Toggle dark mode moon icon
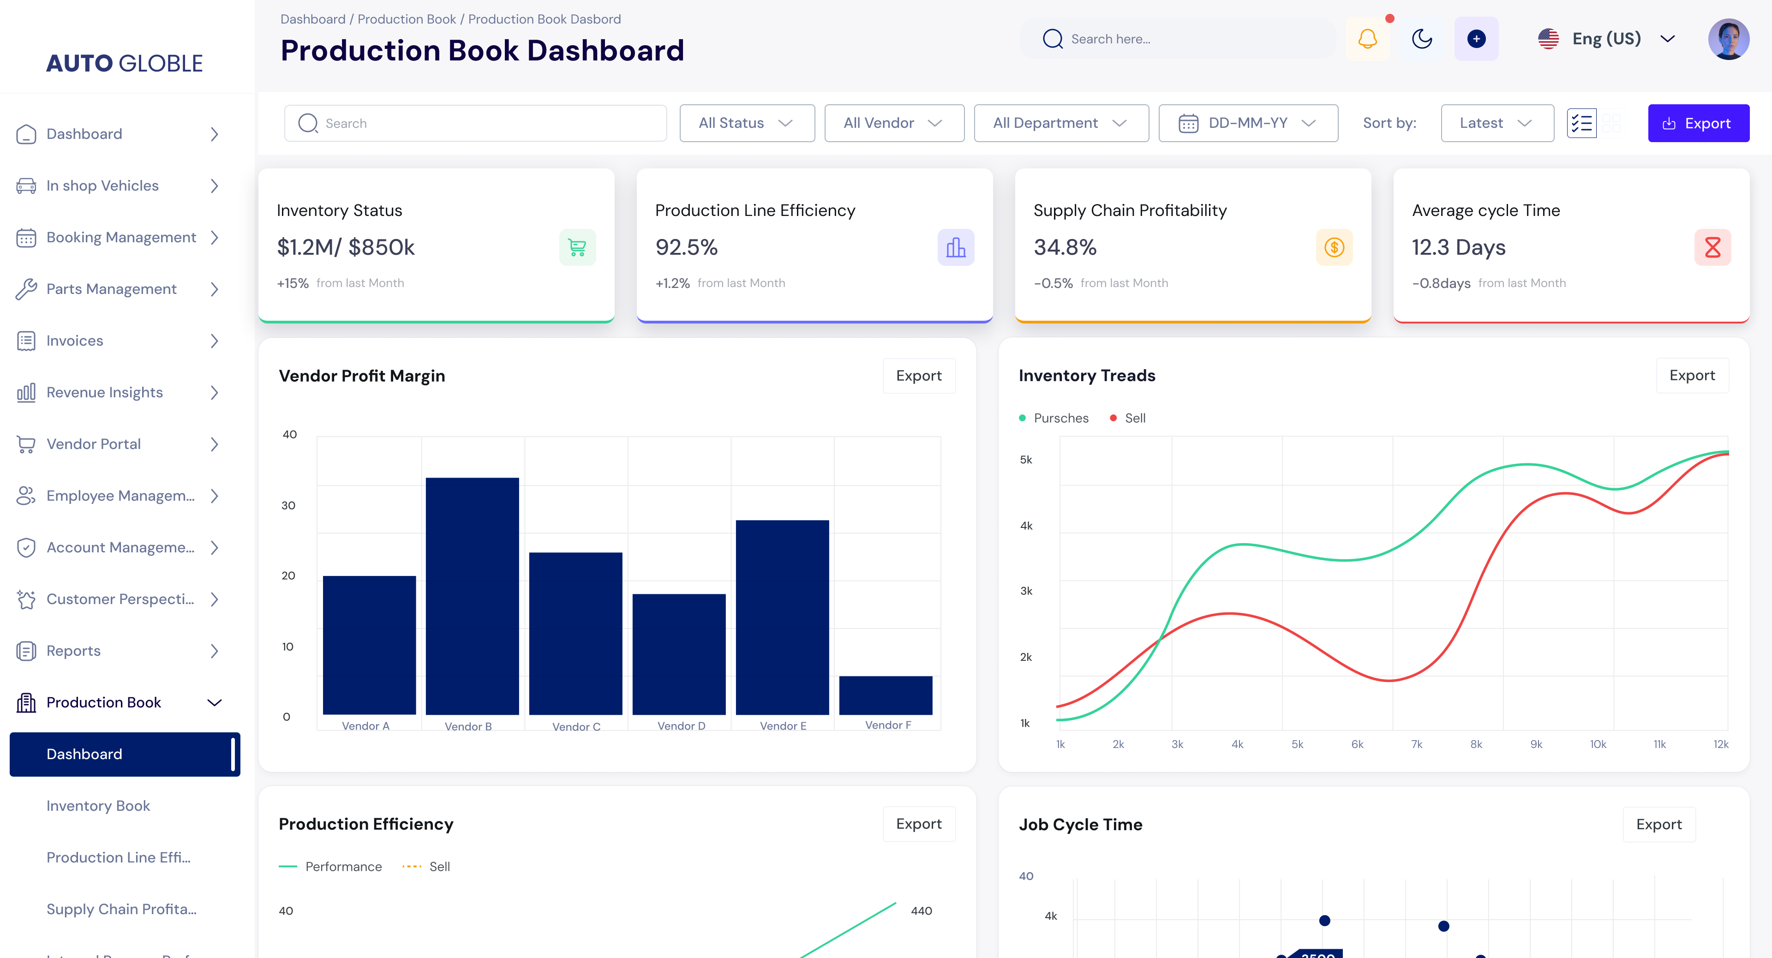Screen dimensions: 1772x958 coord(1422,38)
